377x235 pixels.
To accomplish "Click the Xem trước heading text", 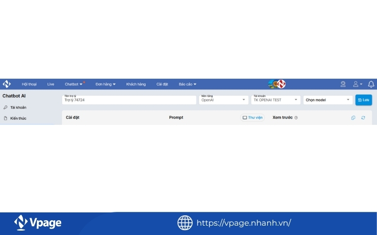I will pyautogui.click(x=282, y=117).
